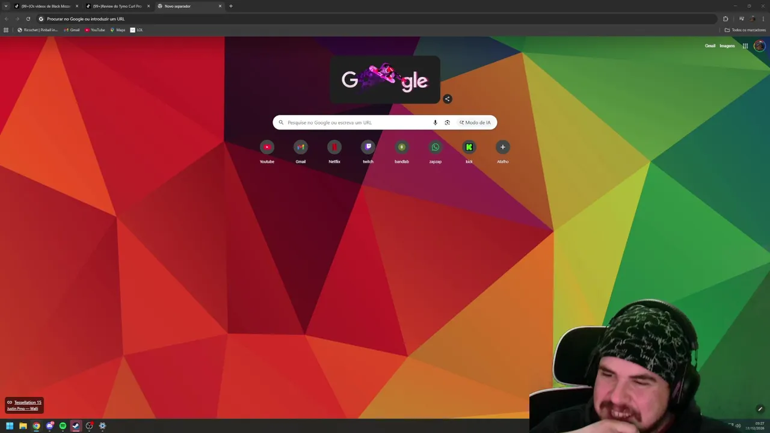Open Steam from the taskbar
770x433 pixels.
click(x=76, y=426)
